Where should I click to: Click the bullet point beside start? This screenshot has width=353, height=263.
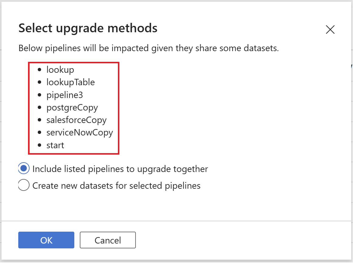[39, 145]
